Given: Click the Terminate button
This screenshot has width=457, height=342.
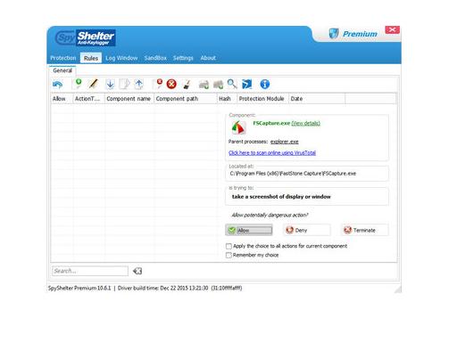Looking at the screenshot, I should pos(364,230).
